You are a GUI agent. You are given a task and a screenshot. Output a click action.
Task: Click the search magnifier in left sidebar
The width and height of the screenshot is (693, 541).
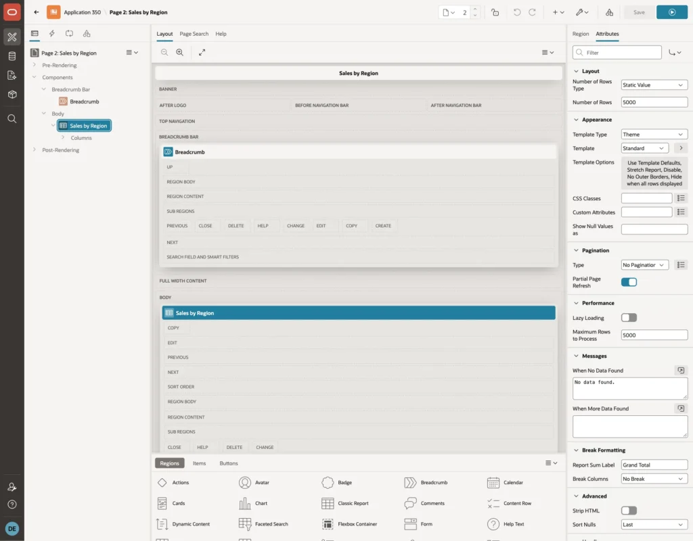point(12,118)
